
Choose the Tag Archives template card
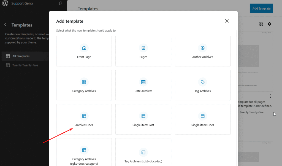pyautogui.click(x=202, y=85)
